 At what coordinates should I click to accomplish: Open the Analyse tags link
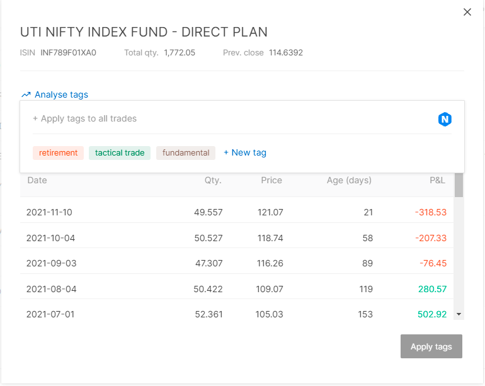[x=61, y=94]
